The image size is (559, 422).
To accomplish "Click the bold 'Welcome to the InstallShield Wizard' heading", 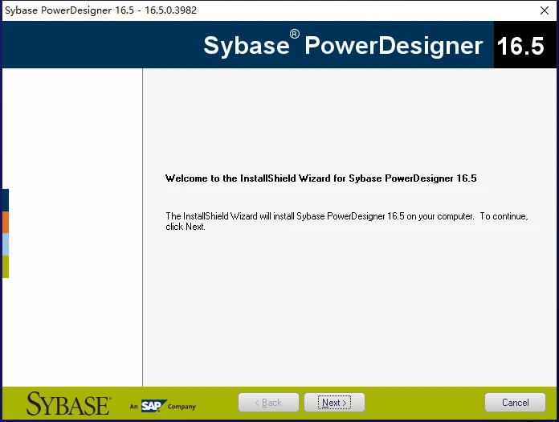I will point(320,178).
